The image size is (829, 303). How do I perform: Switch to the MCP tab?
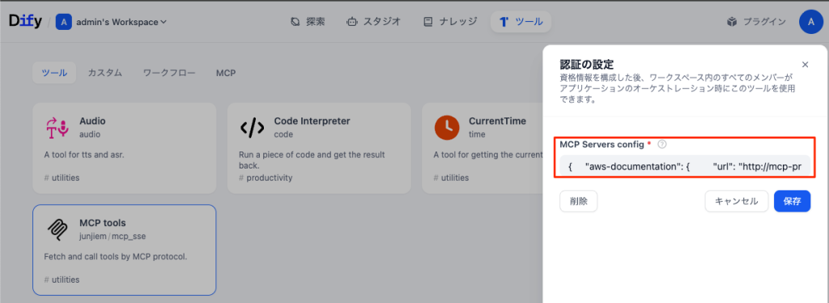pos(226,73)
